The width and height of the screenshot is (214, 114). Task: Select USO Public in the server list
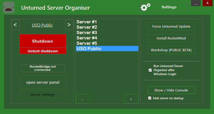click(x=107, y=49)
